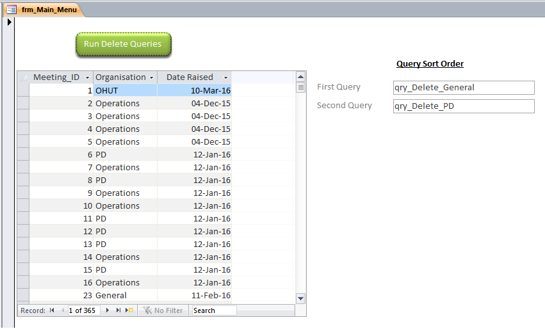This screenshot has width=545, height=329.
Task: Click the General organisation cell in row 23
Action: click(x=125, y=296)
